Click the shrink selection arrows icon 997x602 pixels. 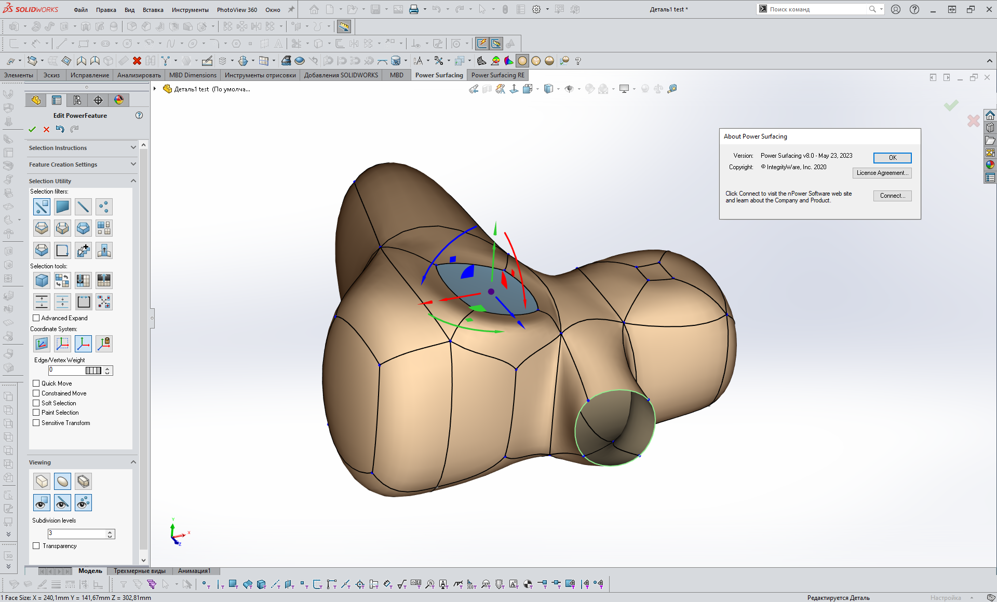62,302
